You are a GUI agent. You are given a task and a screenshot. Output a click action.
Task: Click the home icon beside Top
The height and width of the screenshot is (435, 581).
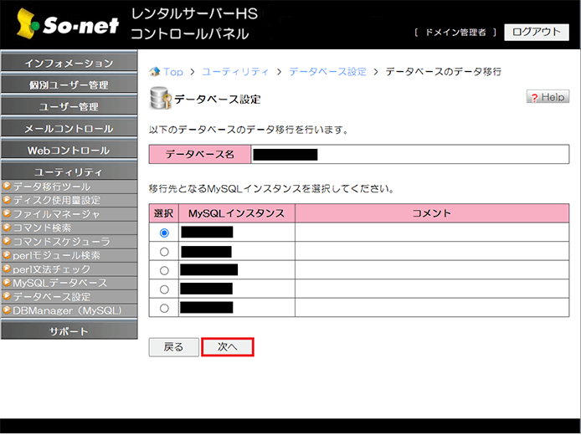[x=154, y=72]
